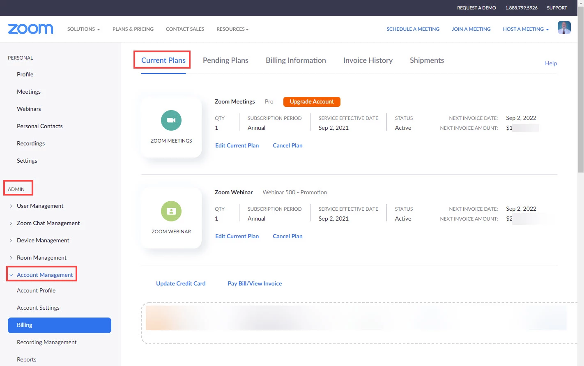Expand the Solutions dropdown menu
This screenshot has height=366, width=584.
[x=84, y=29]
